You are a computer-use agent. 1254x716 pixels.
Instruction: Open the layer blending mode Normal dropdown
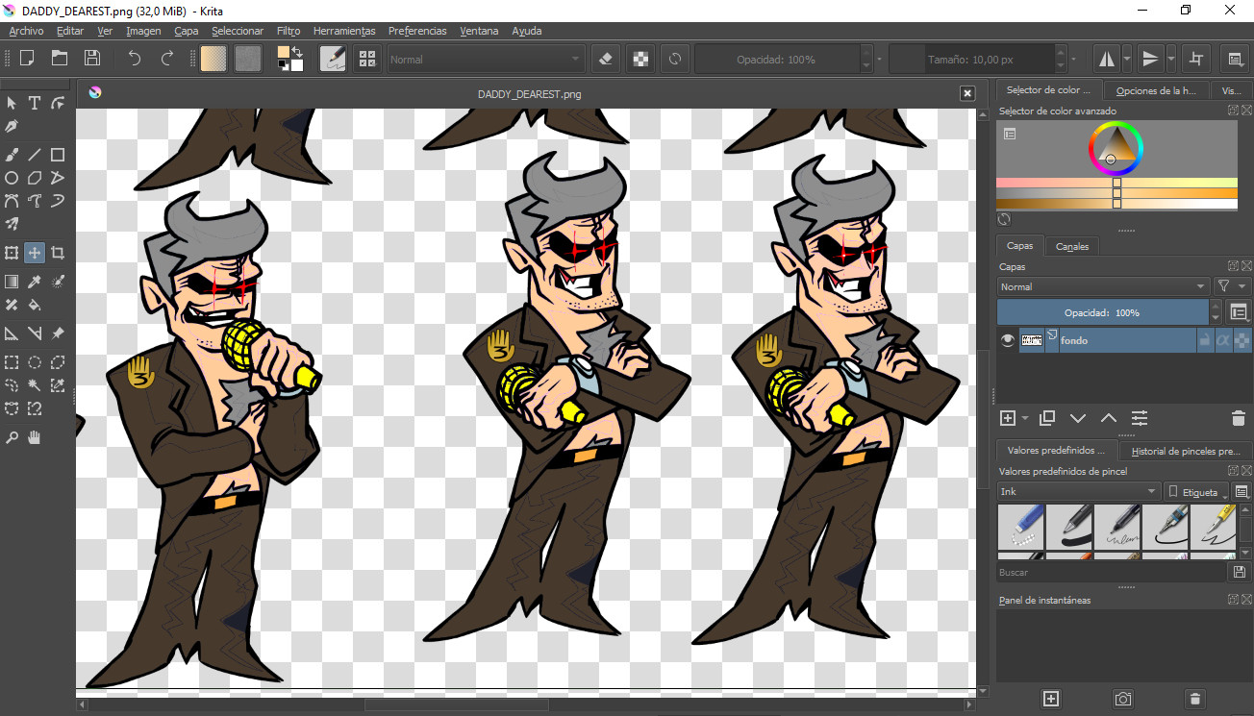coord(1103,286)
